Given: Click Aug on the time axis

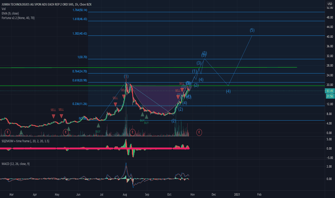Looking at the screenshot, I should point(125,194).
